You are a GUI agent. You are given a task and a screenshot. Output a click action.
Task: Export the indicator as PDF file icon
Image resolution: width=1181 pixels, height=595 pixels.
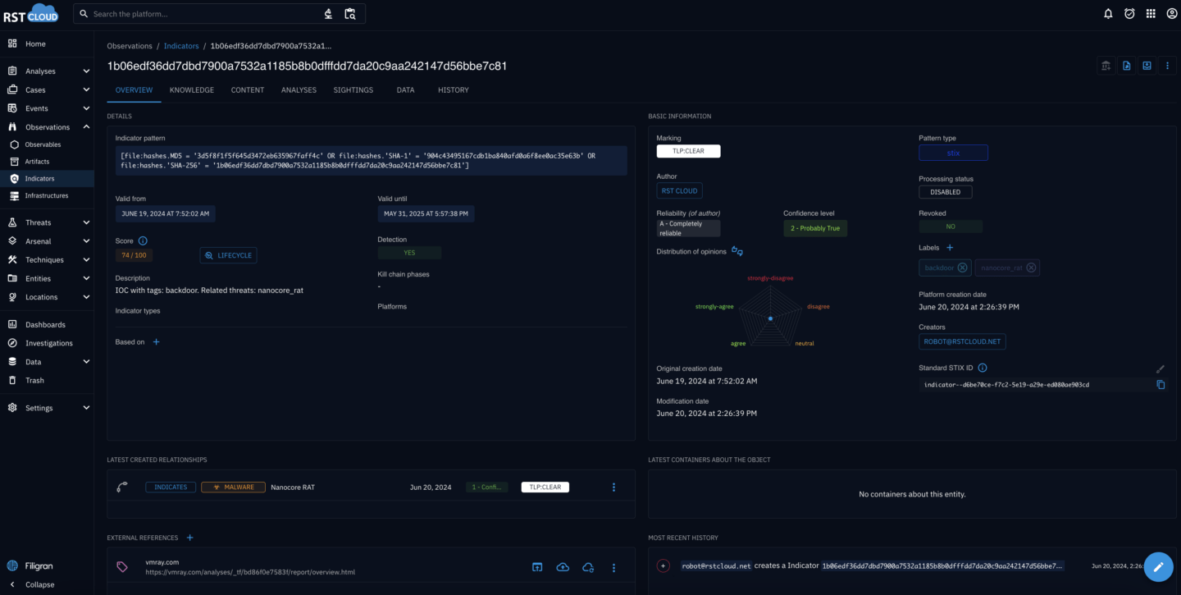1126,65
